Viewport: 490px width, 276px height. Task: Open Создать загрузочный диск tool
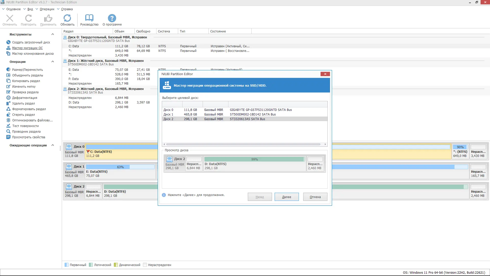31,42
